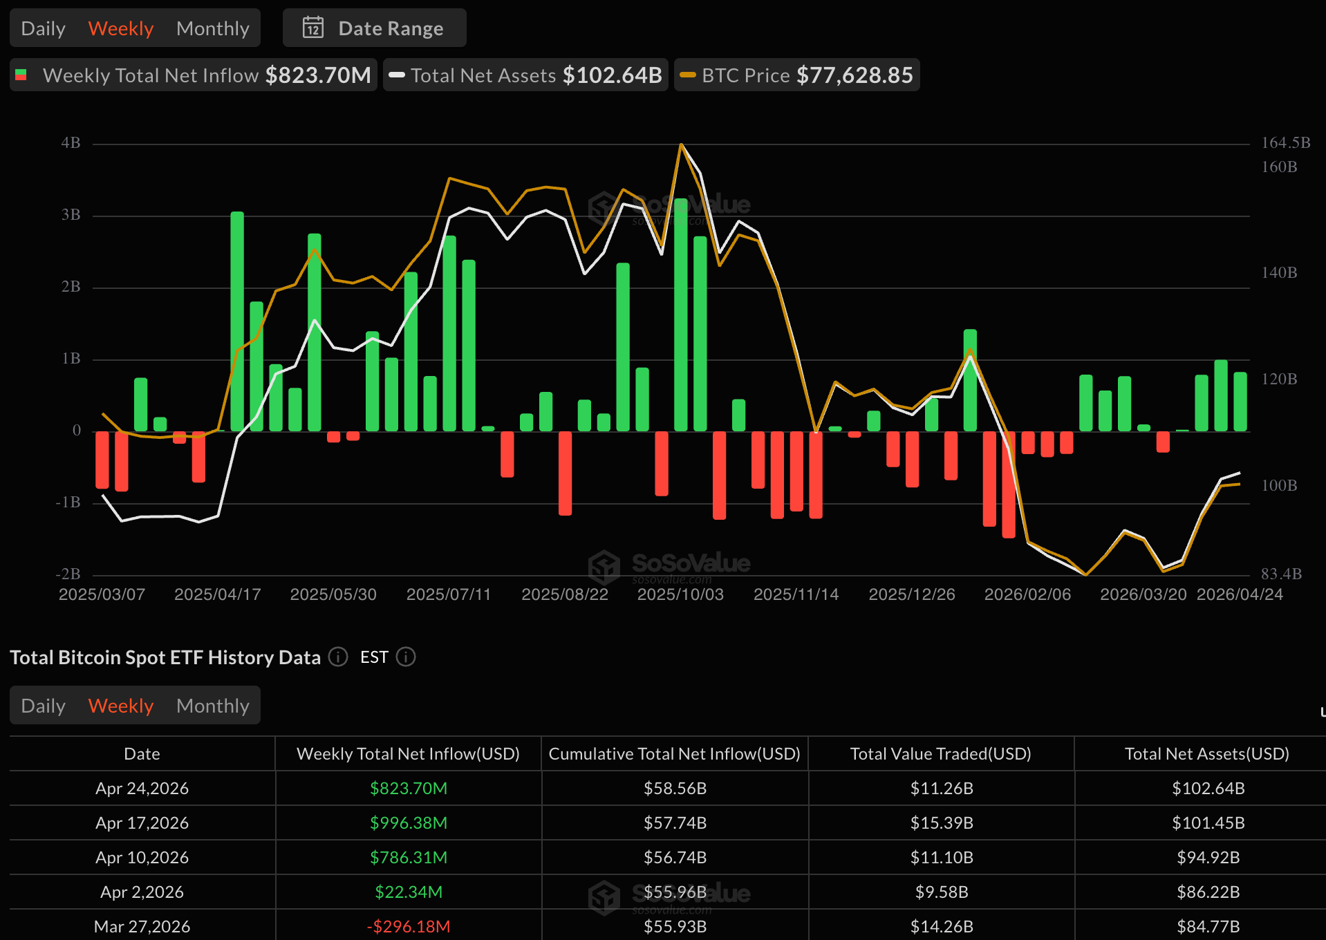
Task: Switch chart to Daily view
Action: [43, 28]
